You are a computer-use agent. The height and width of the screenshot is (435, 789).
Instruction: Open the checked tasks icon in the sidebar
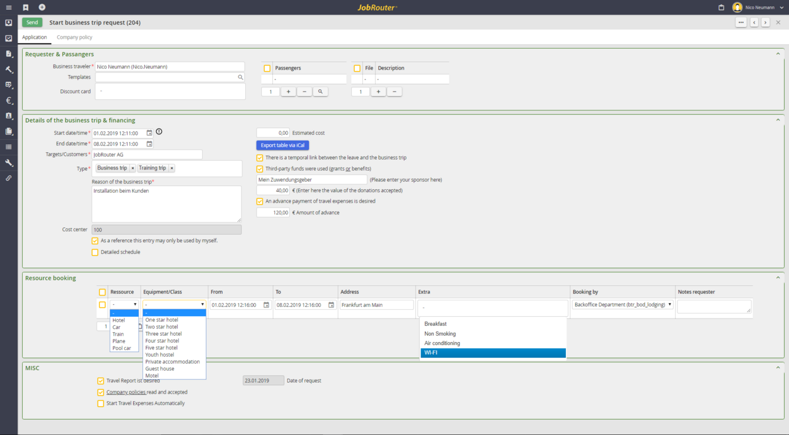tap(9, 38)
